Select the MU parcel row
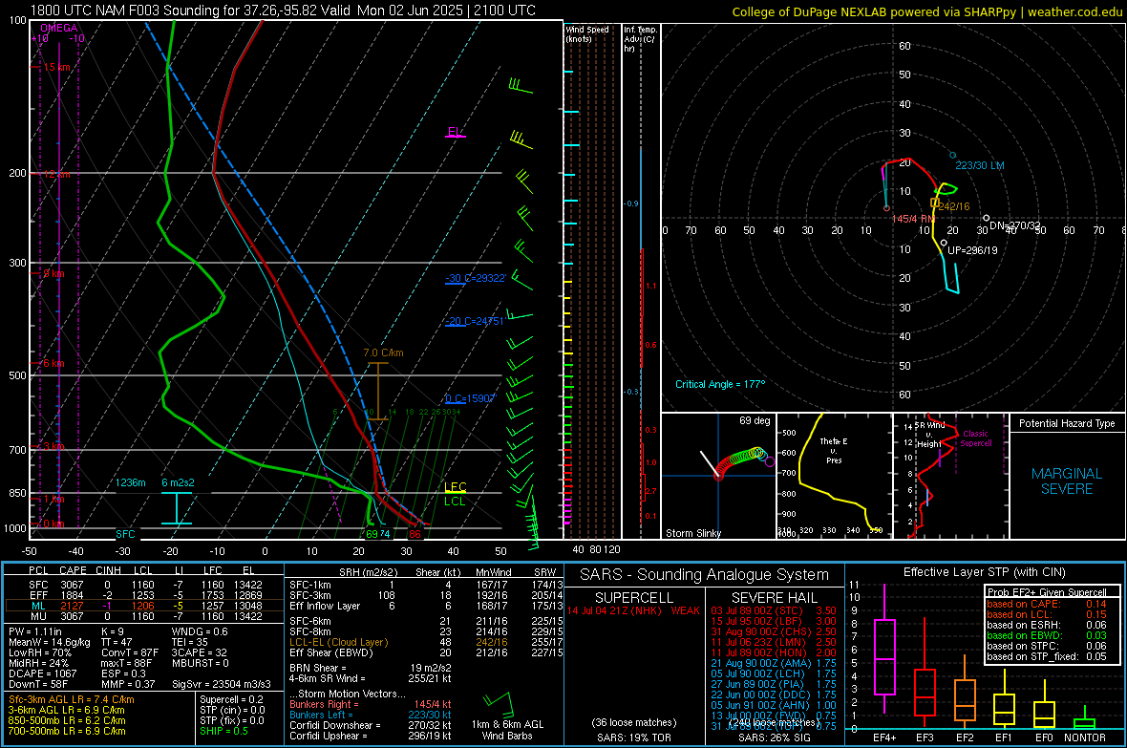The height and width of the screenshot is (748, 1127). click(144, 615)
